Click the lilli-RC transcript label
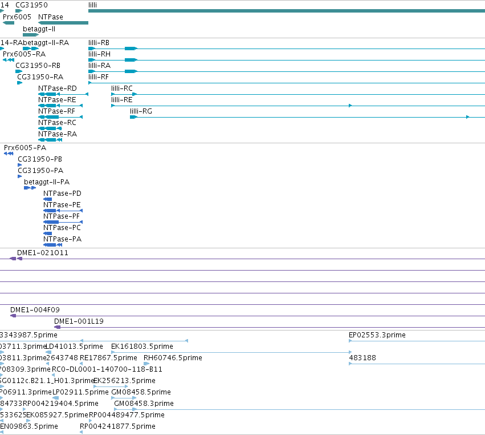Screen dimensions: 485x435 [x=122, y=88]
